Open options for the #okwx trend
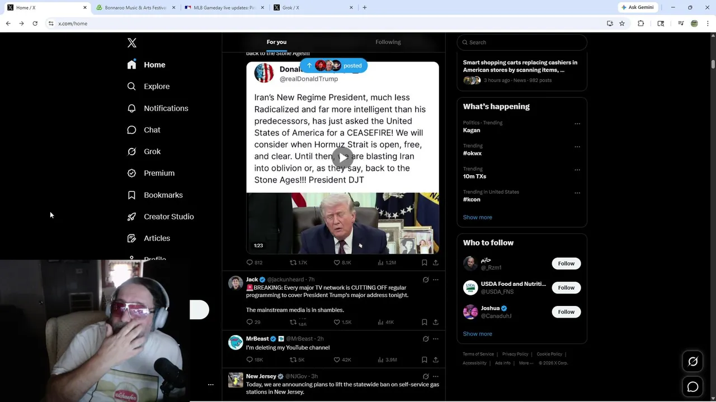 click(577, 147)
